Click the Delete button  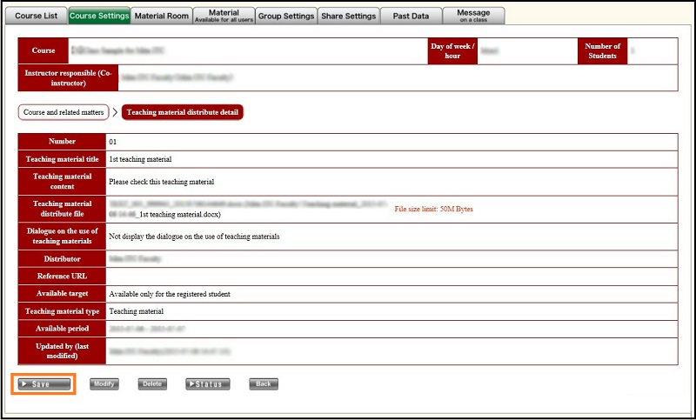click(x=151, y=383)
